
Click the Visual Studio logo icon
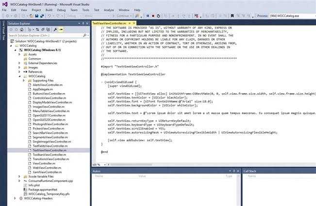pos(5,4)
